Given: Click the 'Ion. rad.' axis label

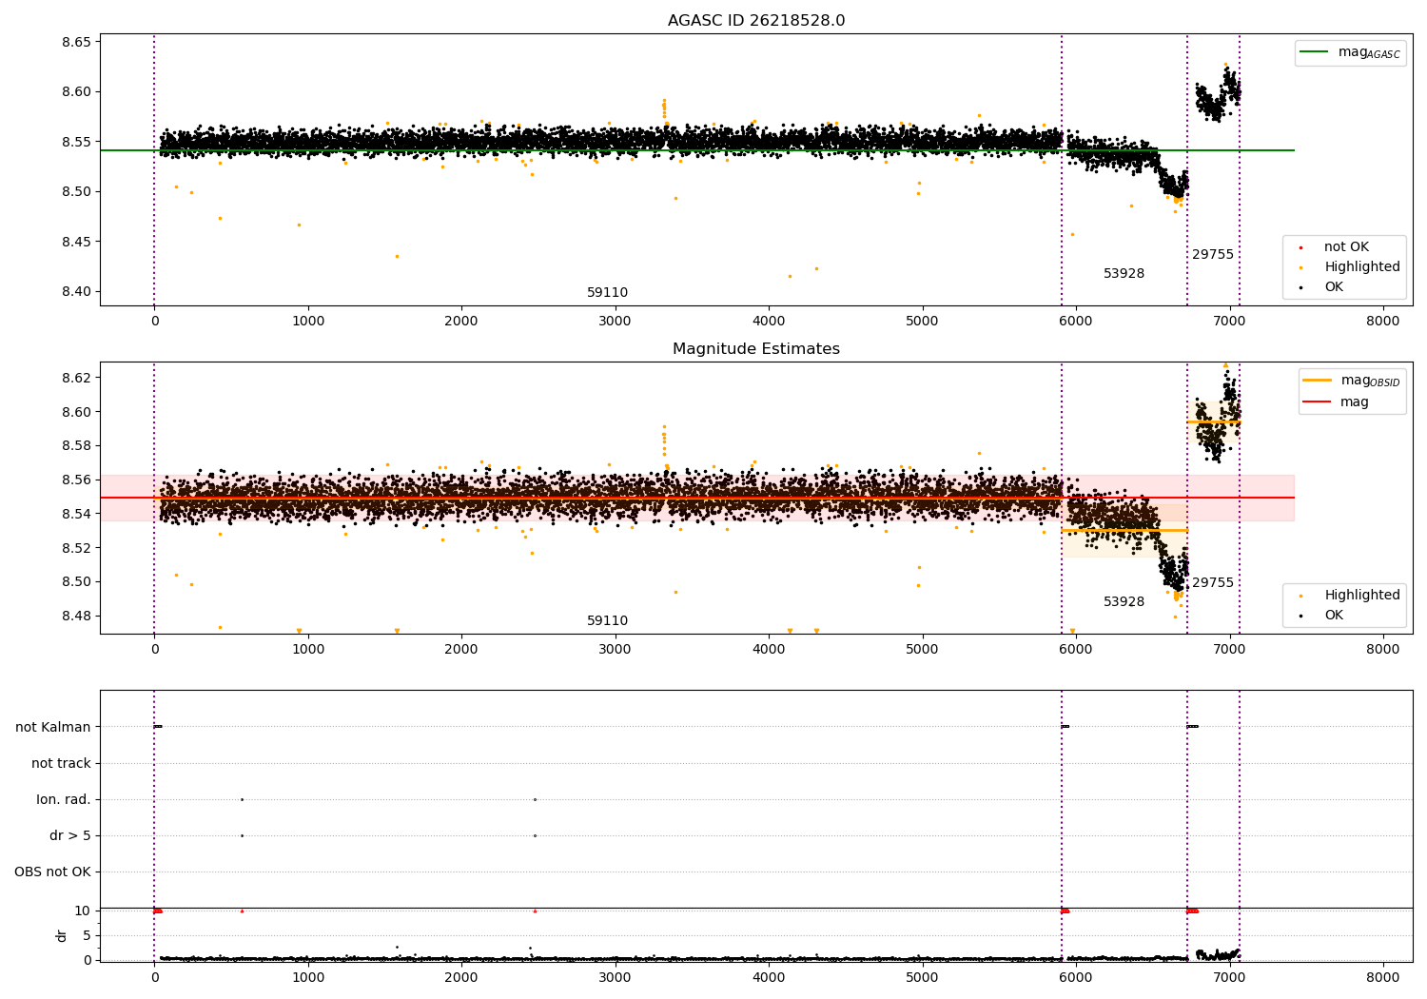Looking at the screenshot, I should pos(64,800).
